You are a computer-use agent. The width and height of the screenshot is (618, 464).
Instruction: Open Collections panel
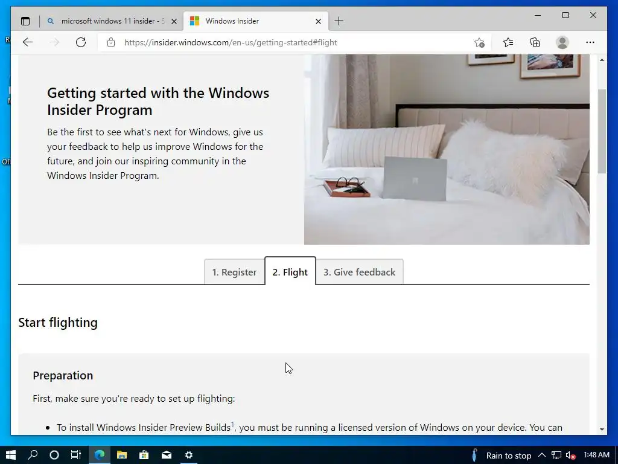pos(535,42)
